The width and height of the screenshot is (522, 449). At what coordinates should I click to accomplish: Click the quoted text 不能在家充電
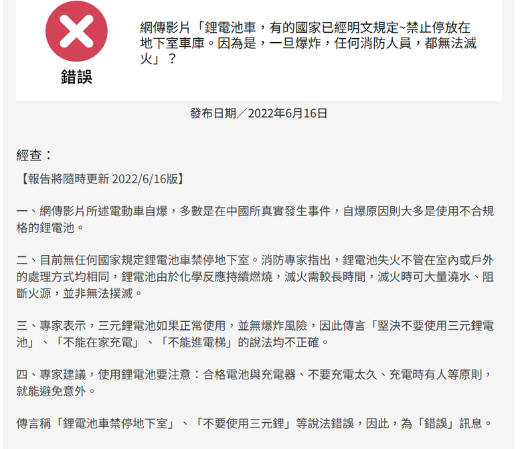point(98,342)
